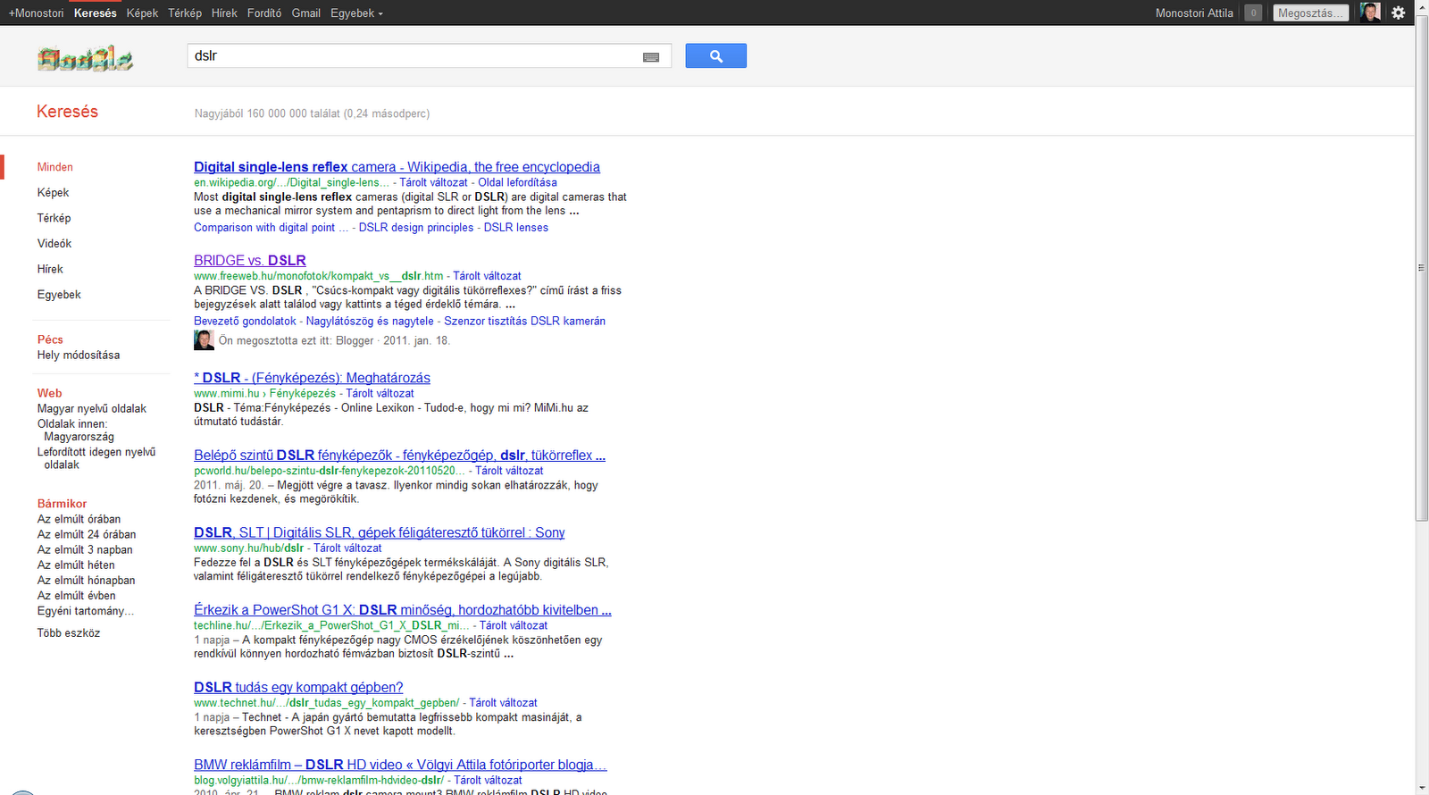Open DSLR lenses sublink
The image size is (1429, 795).
[x=516, y=228]
